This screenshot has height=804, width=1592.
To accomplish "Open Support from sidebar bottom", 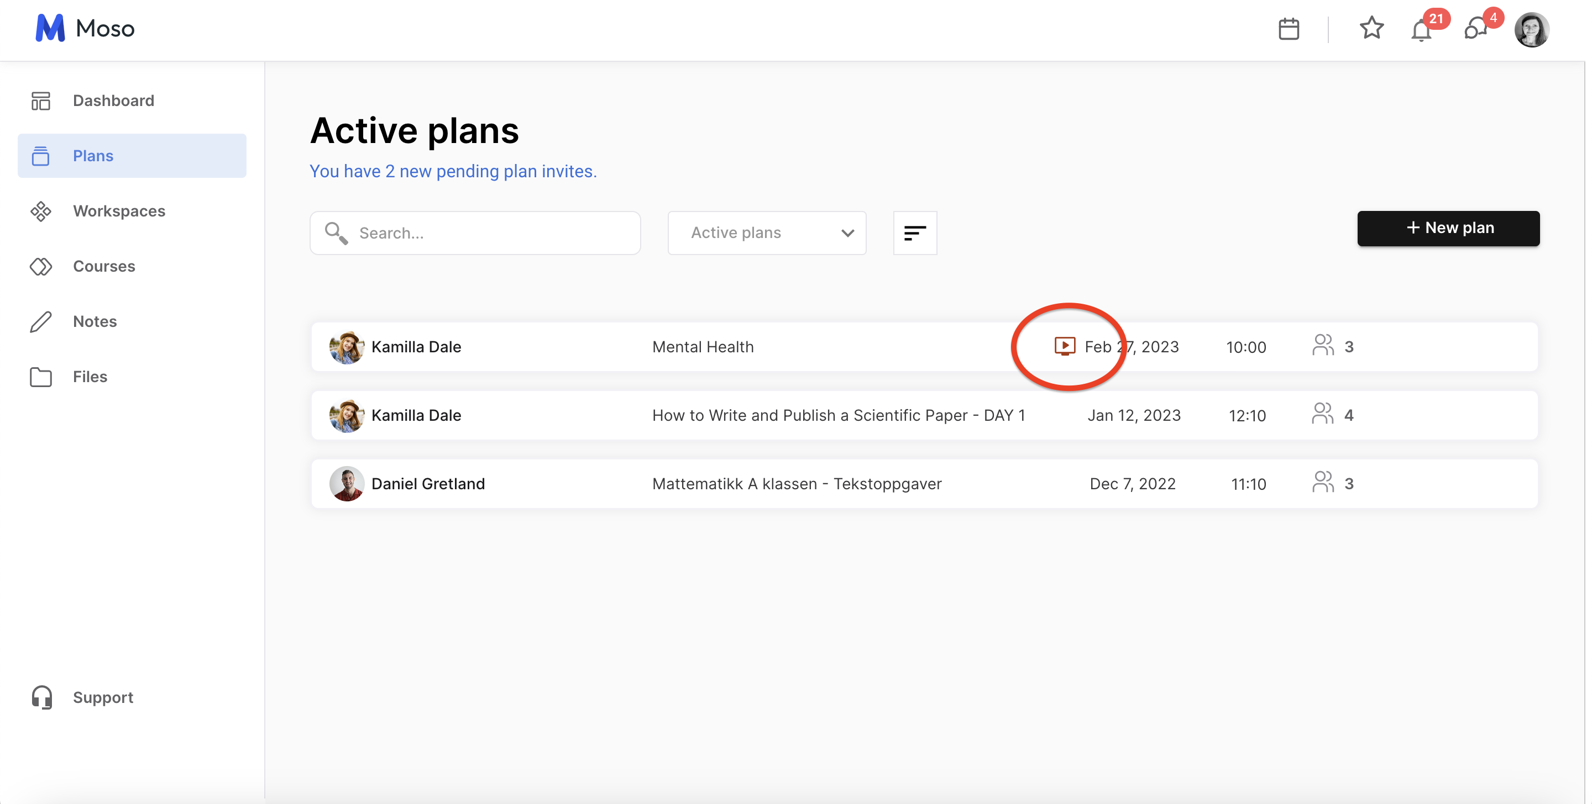I will click(x=103, y=697).
